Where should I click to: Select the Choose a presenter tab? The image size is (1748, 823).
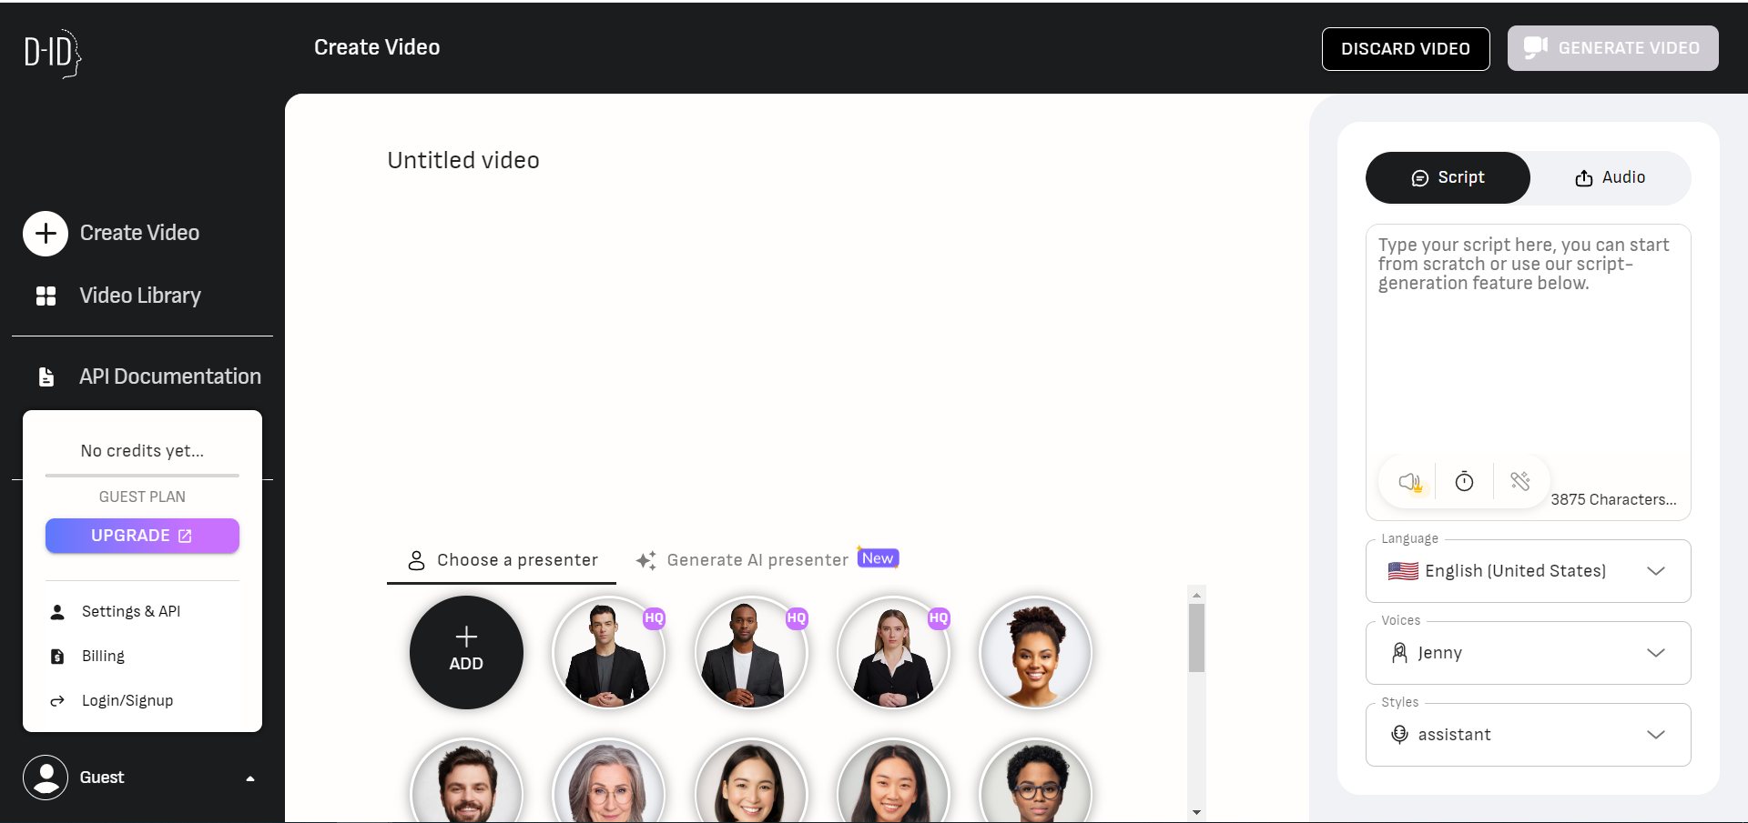click(503, 560)
